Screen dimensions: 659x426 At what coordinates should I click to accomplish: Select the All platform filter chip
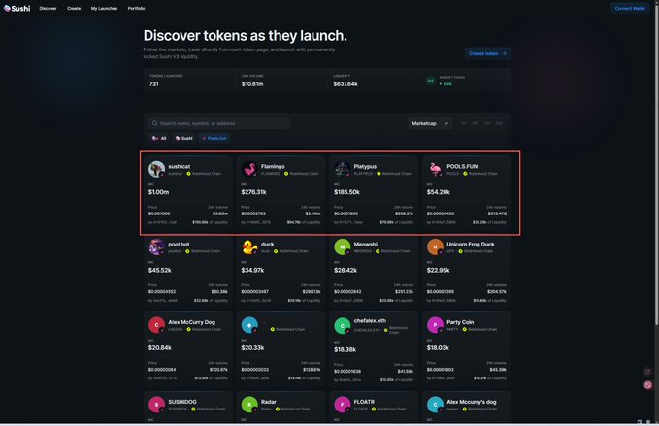159,138
